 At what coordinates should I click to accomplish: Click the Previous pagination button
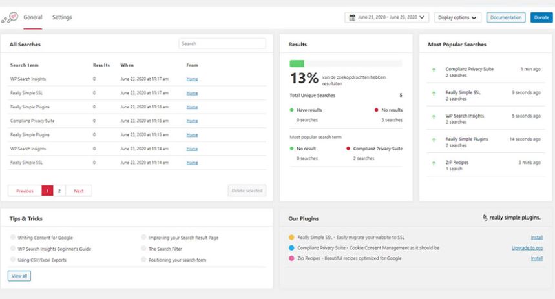(25, 191)
